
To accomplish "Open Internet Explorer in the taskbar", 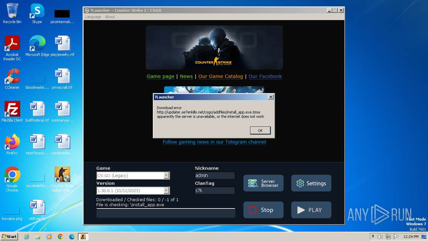I will 26,237.
